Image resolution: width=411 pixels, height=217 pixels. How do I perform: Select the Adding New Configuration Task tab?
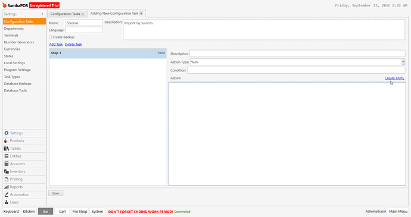click(x=114, y=13)
